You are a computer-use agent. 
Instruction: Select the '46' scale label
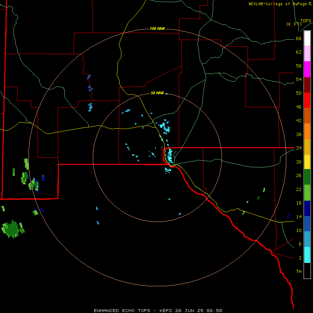(299, 107)
